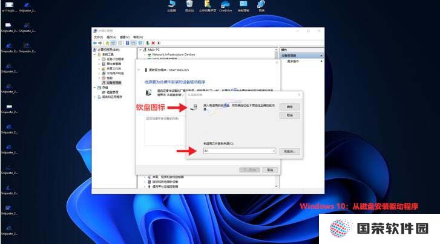Click the red X Uninstall device icon
This screenshot has height=244, width=440.
click(153, 43)
